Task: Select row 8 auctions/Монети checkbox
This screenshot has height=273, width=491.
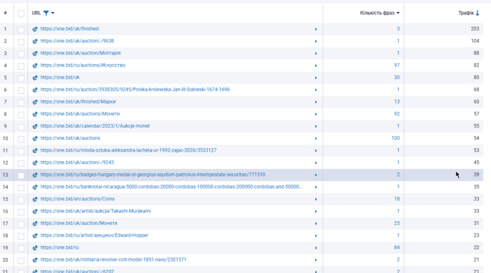Action: coord(21,115)
